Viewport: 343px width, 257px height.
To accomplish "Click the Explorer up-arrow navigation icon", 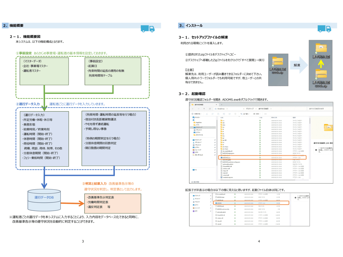I will pyautogui.click(x=204, y=109).
